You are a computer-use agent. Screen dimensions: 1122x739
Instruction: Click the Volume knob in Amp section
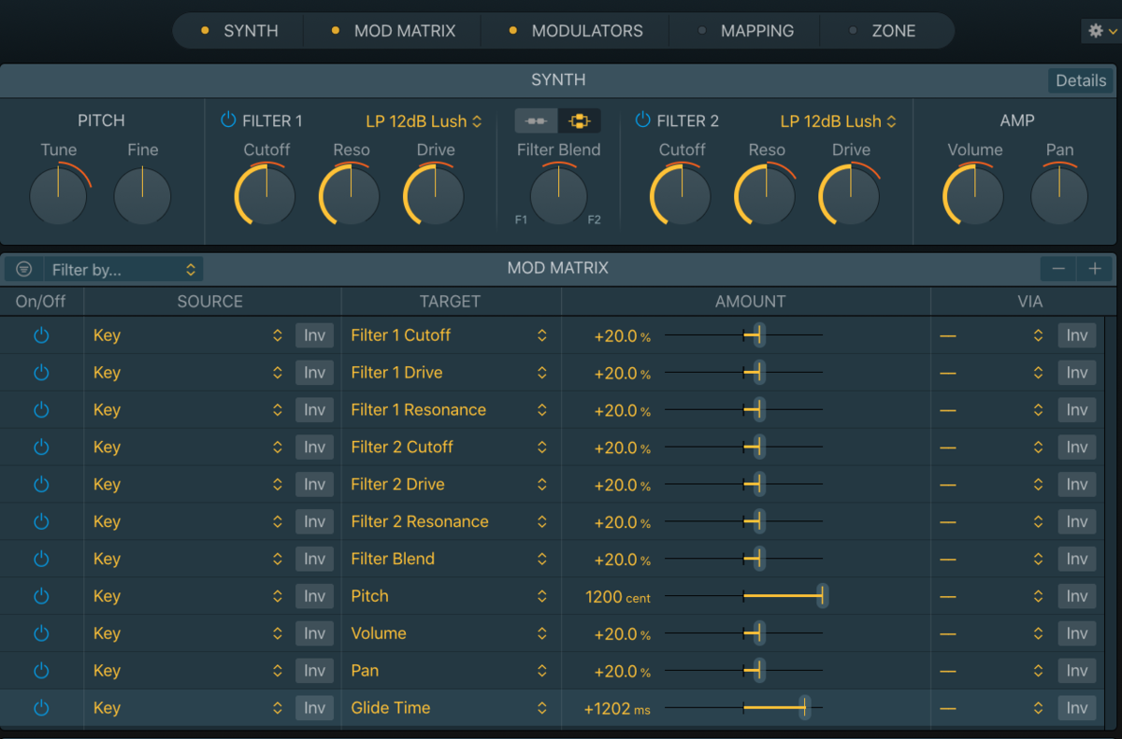[x=973, y=195]
